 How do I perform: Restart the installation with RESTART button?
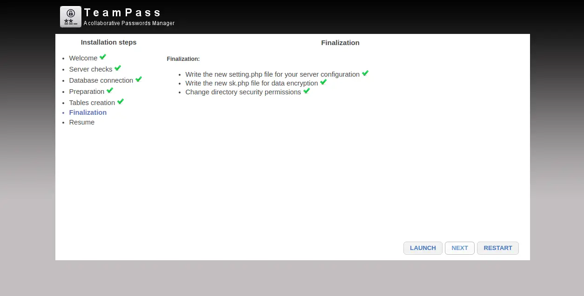[498, 248]
